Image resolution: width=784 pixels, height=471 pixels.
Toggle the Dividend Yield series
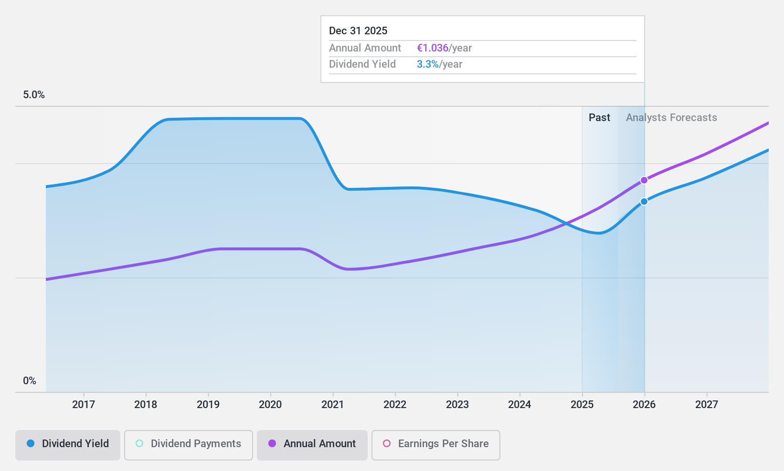68,445
